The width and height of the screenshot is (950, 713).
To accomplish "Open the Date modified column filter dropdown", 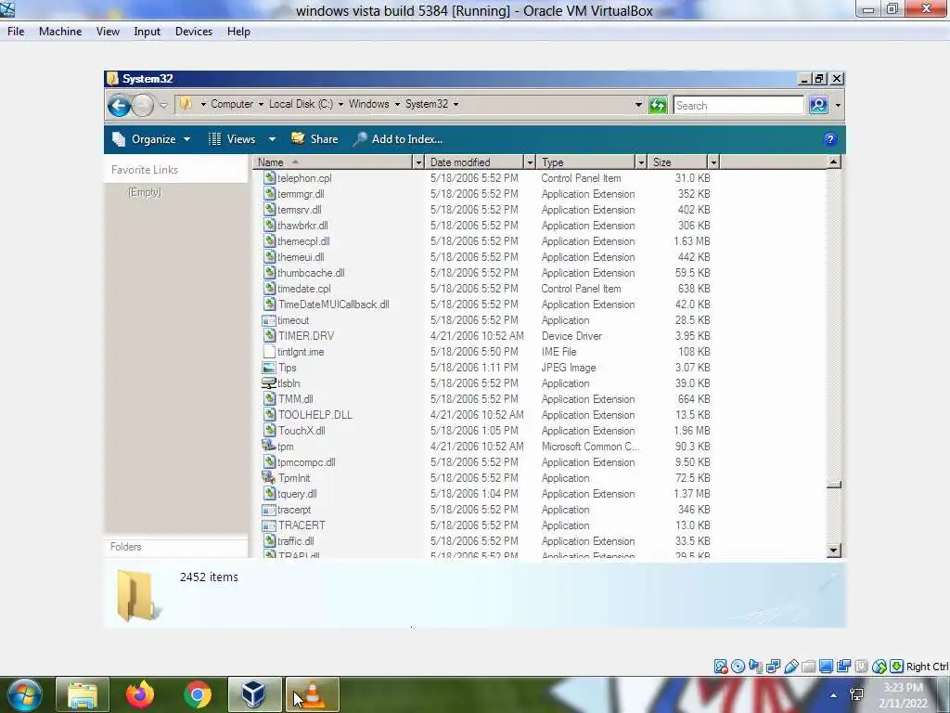I will point(530,162).
